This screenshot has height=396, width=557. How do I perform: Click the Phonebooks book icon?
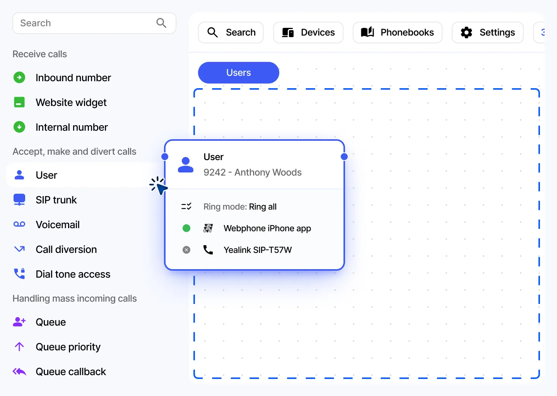click(367, 32)
